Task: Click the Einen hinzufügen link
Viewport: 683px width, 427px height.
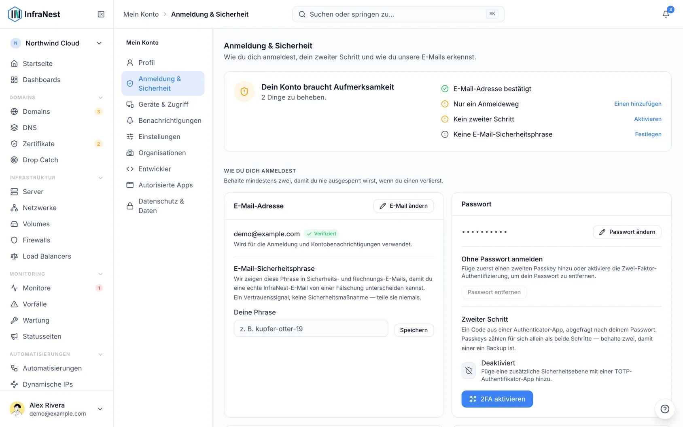Action: (x=638, y=104)
